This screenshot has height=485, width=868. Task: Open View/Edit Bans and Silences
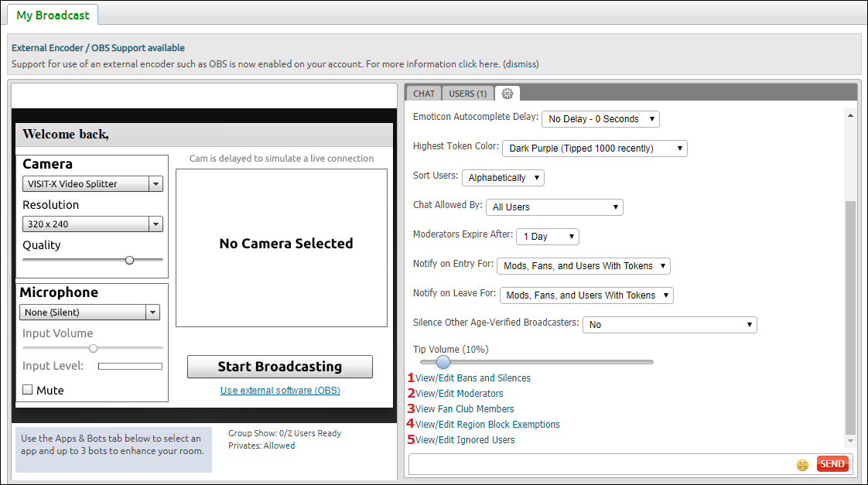coord(473,378)
